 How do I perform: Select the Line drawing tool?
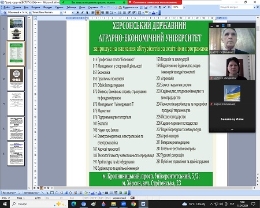42,192
